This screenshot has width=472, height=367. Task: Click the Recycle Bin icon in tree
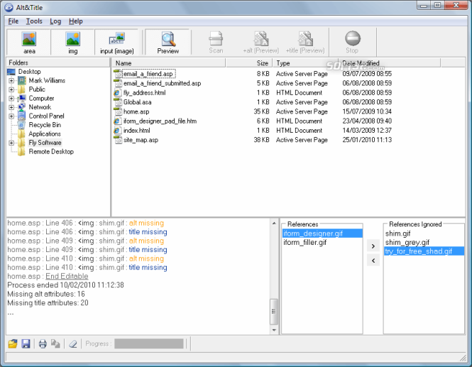[21, 125]
